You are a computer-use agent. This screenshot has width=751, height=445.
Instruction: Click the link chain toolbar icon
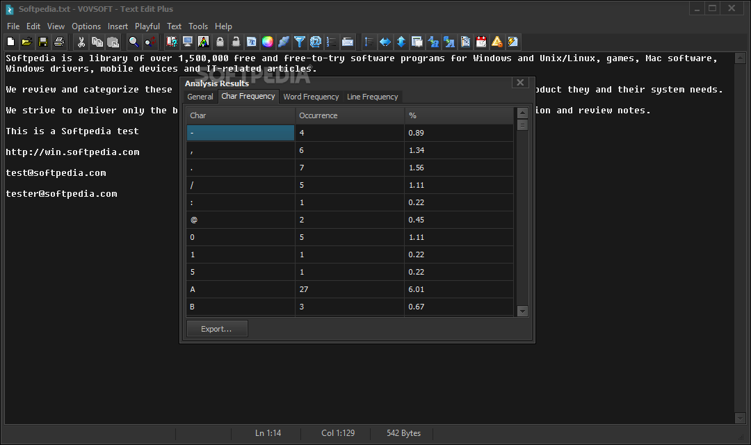(x=284, y=42)
